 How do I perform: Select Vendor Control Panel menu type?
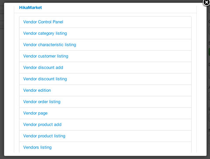43,22
